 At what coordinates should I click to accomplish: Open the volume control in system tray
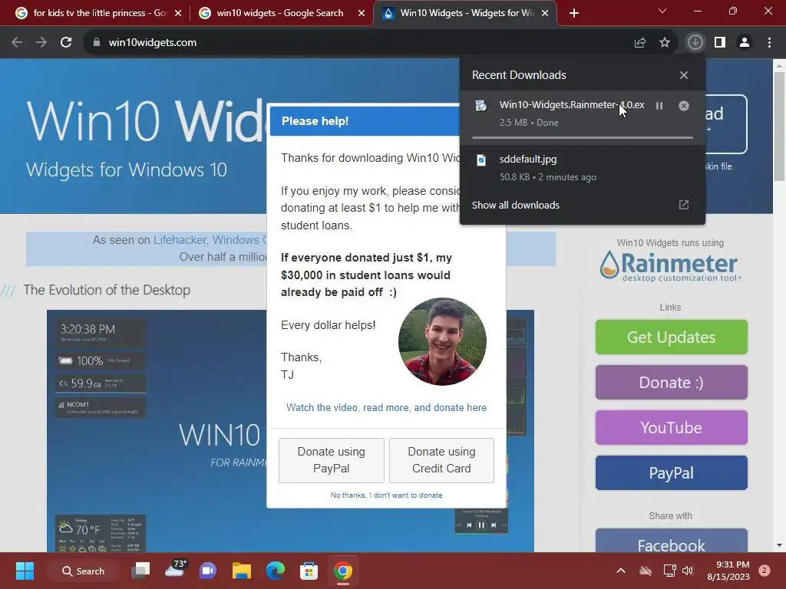688,571
